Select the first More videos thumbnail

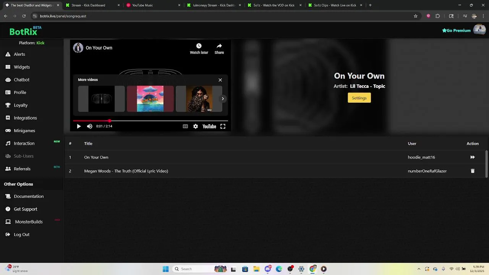[x=101, y=99]
